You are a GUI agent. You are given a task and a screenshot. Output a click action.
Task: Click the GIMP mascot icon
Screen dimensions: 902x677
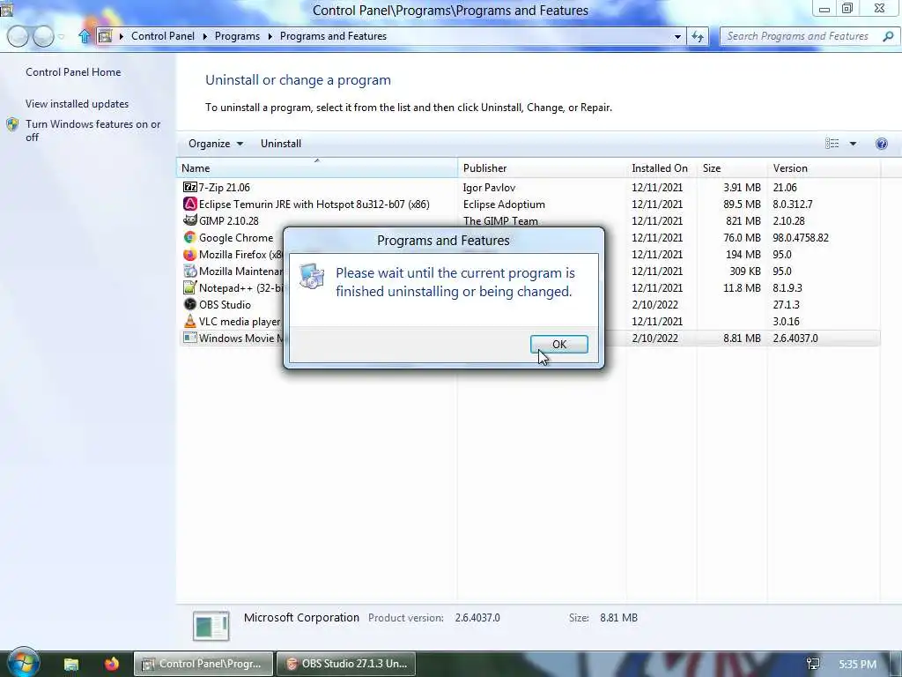tap(190, 220)
